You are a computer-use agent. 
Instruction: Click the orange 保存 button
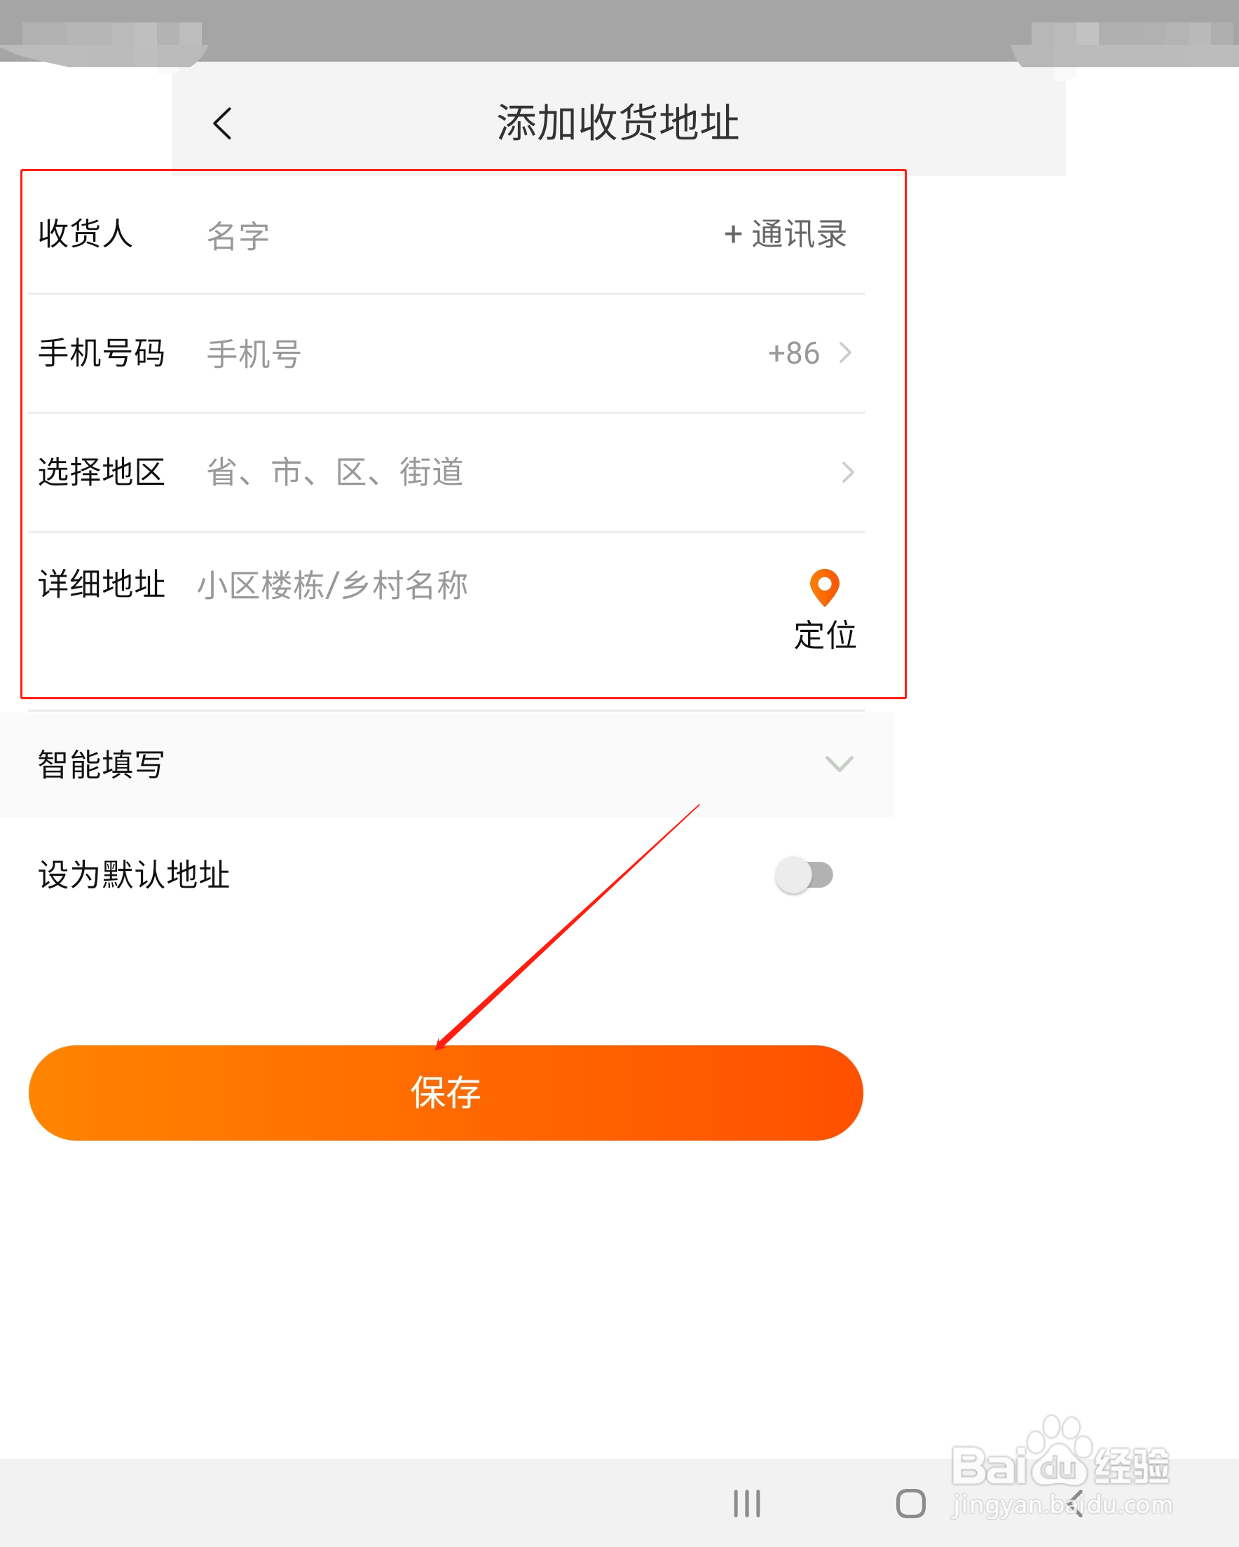pyautogui.click(x=446, y=1093)
